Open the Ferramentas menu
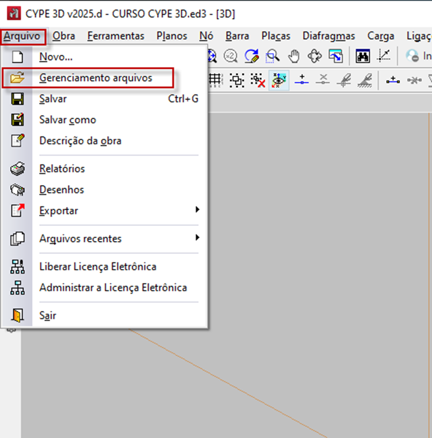This screenshot has height=438, width=432. pyautogui.click(x=116, y=36)
